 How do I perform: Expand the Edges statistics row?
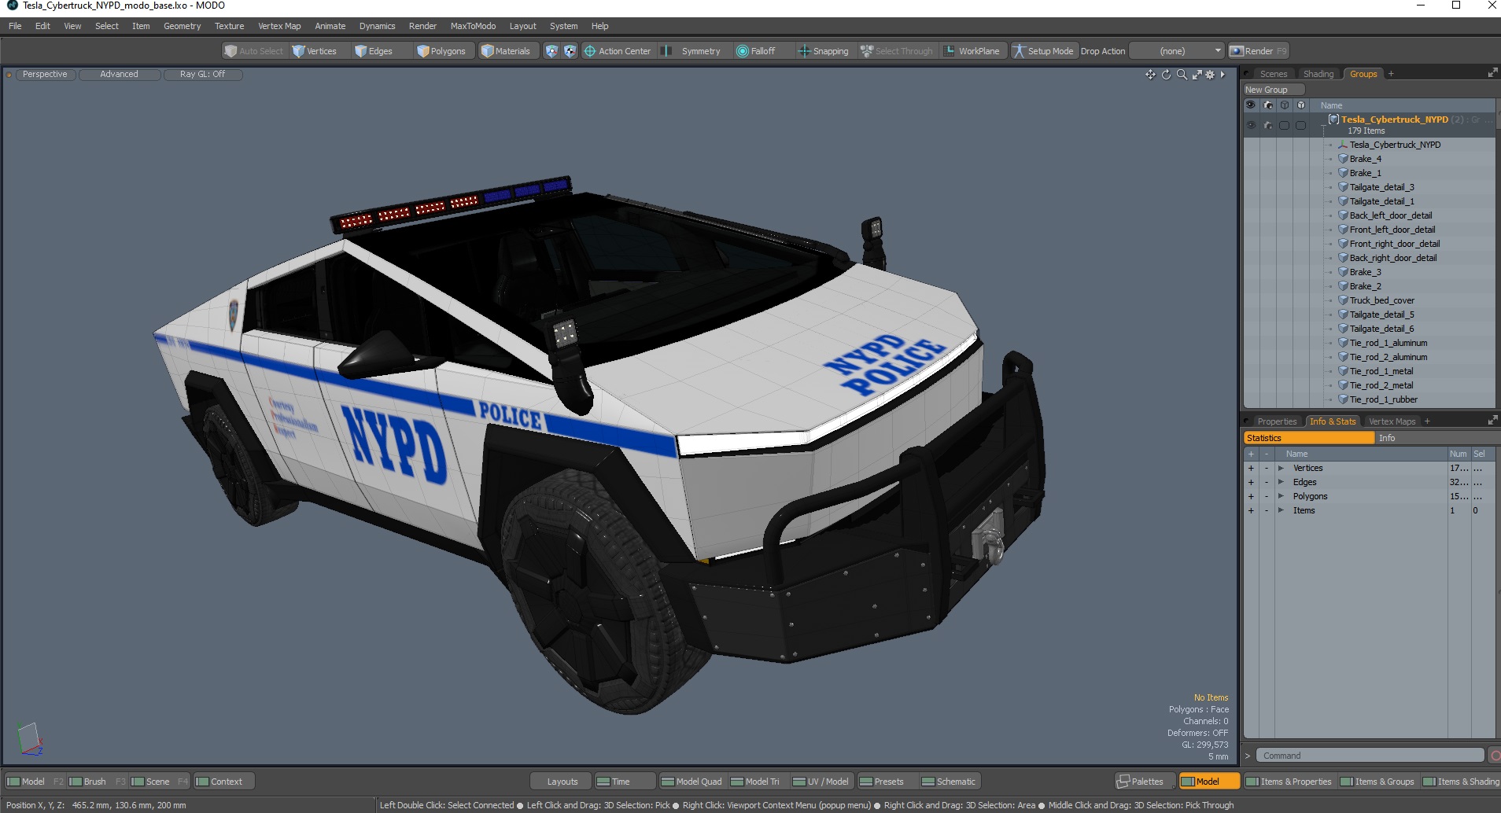1281,482
